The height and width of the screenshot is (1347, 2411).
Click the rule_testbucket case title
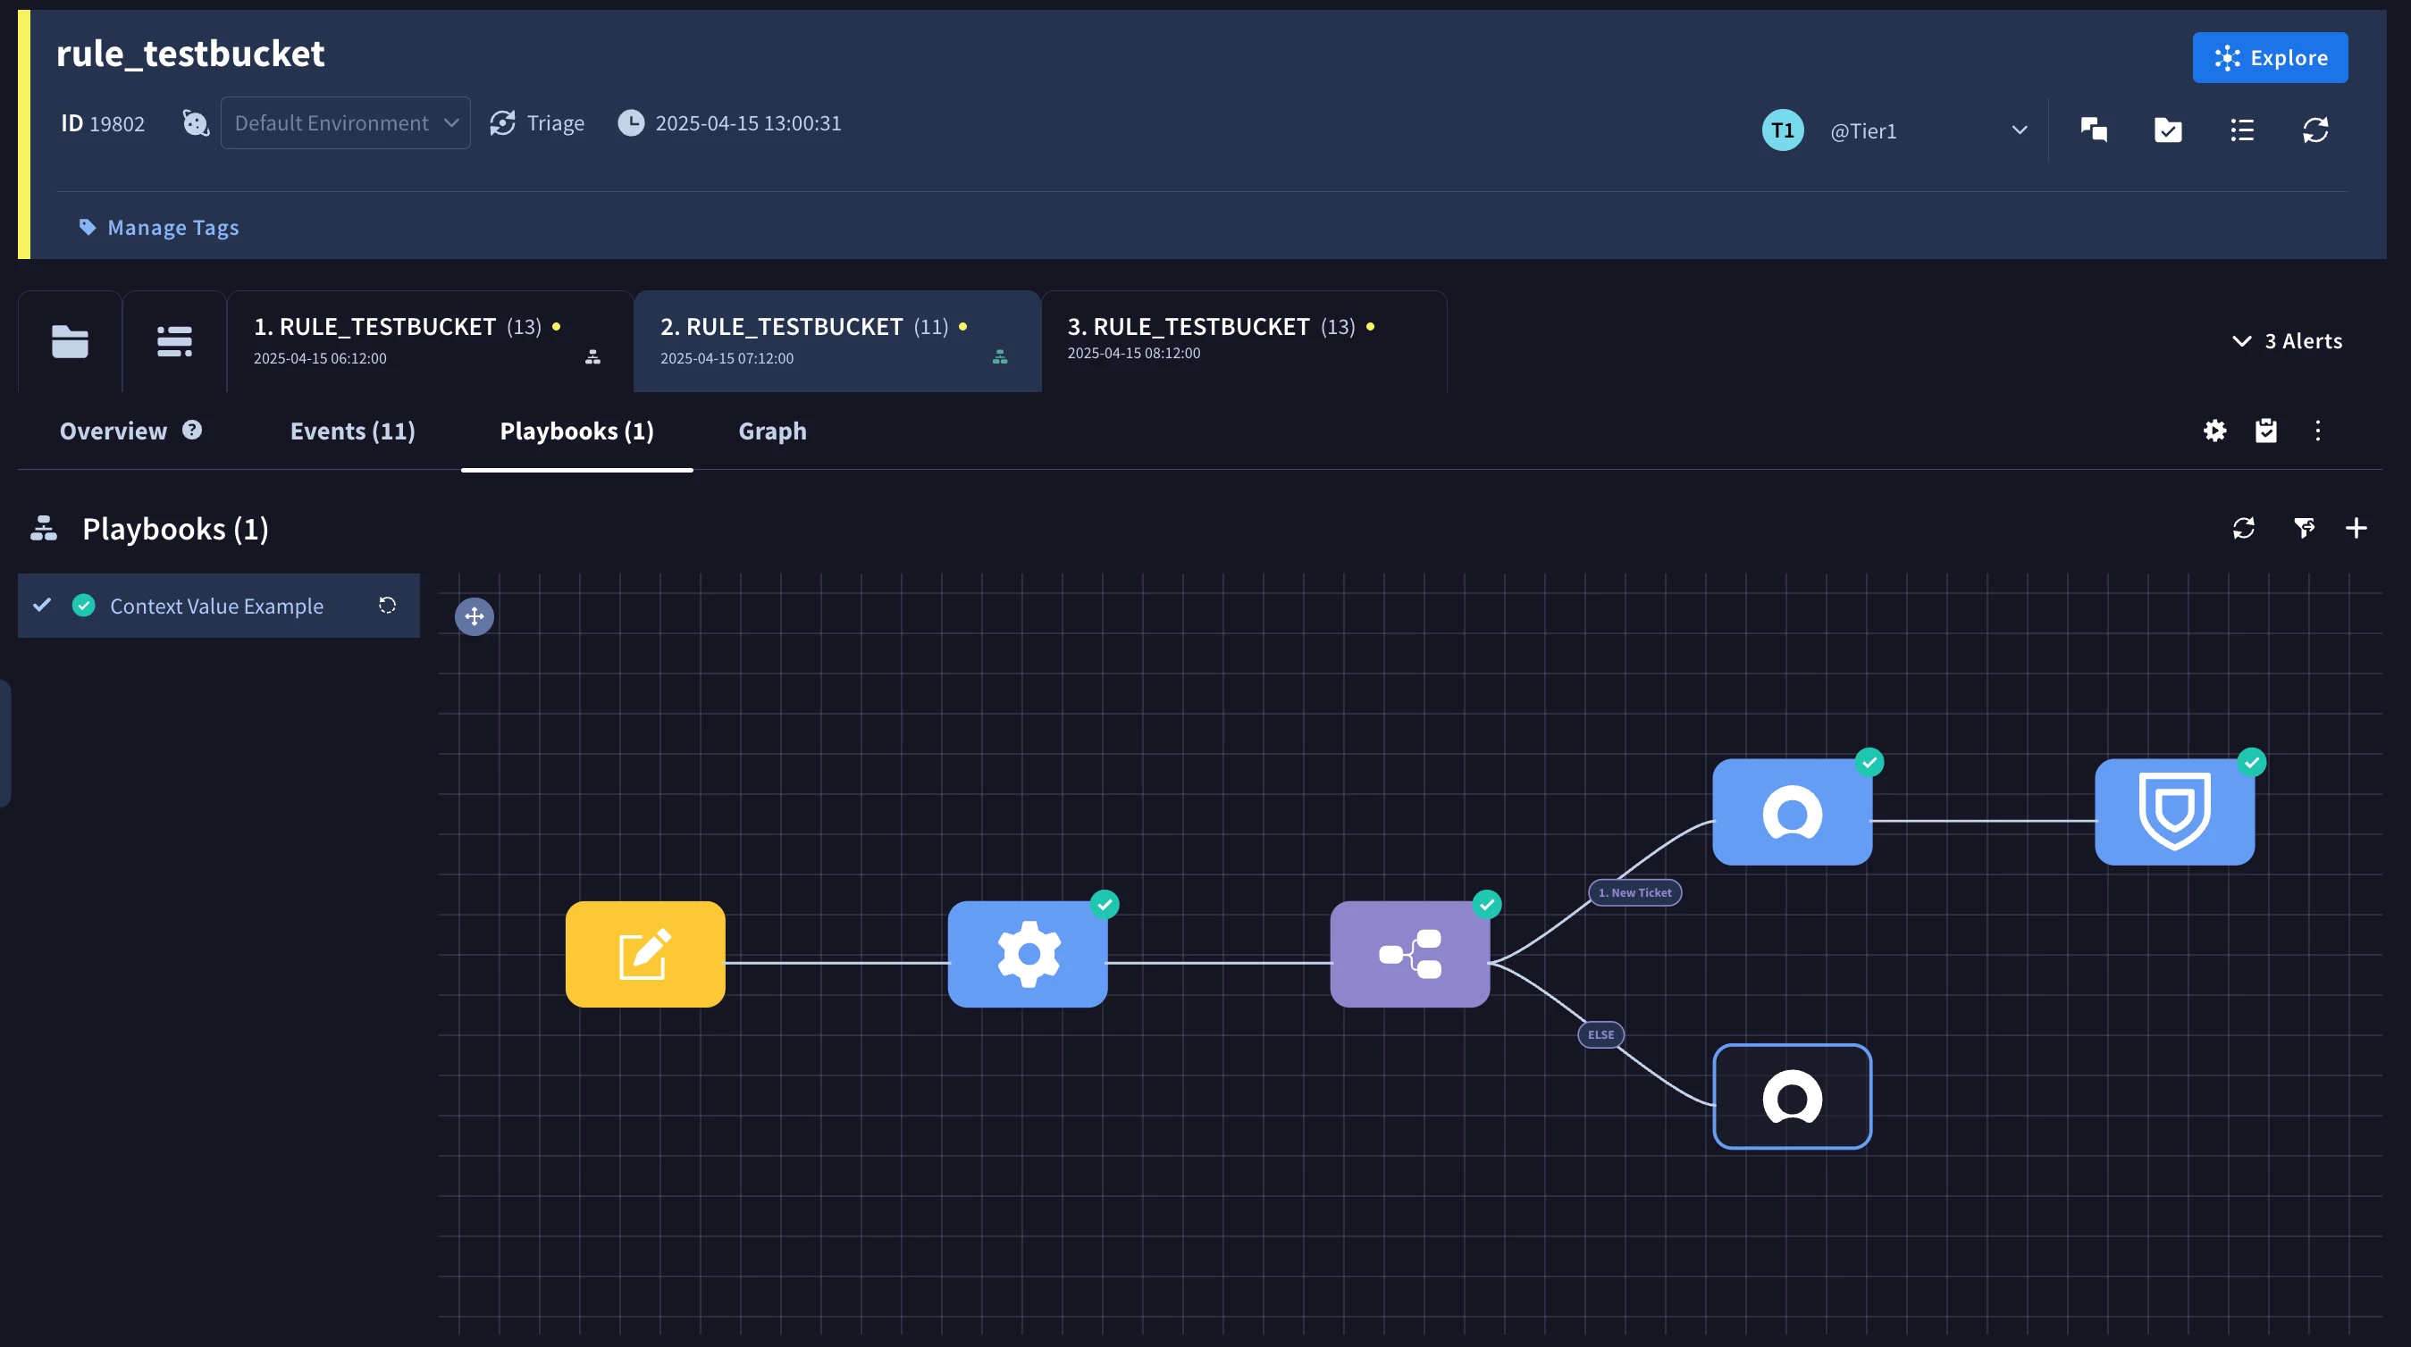[x=190, y=54]
